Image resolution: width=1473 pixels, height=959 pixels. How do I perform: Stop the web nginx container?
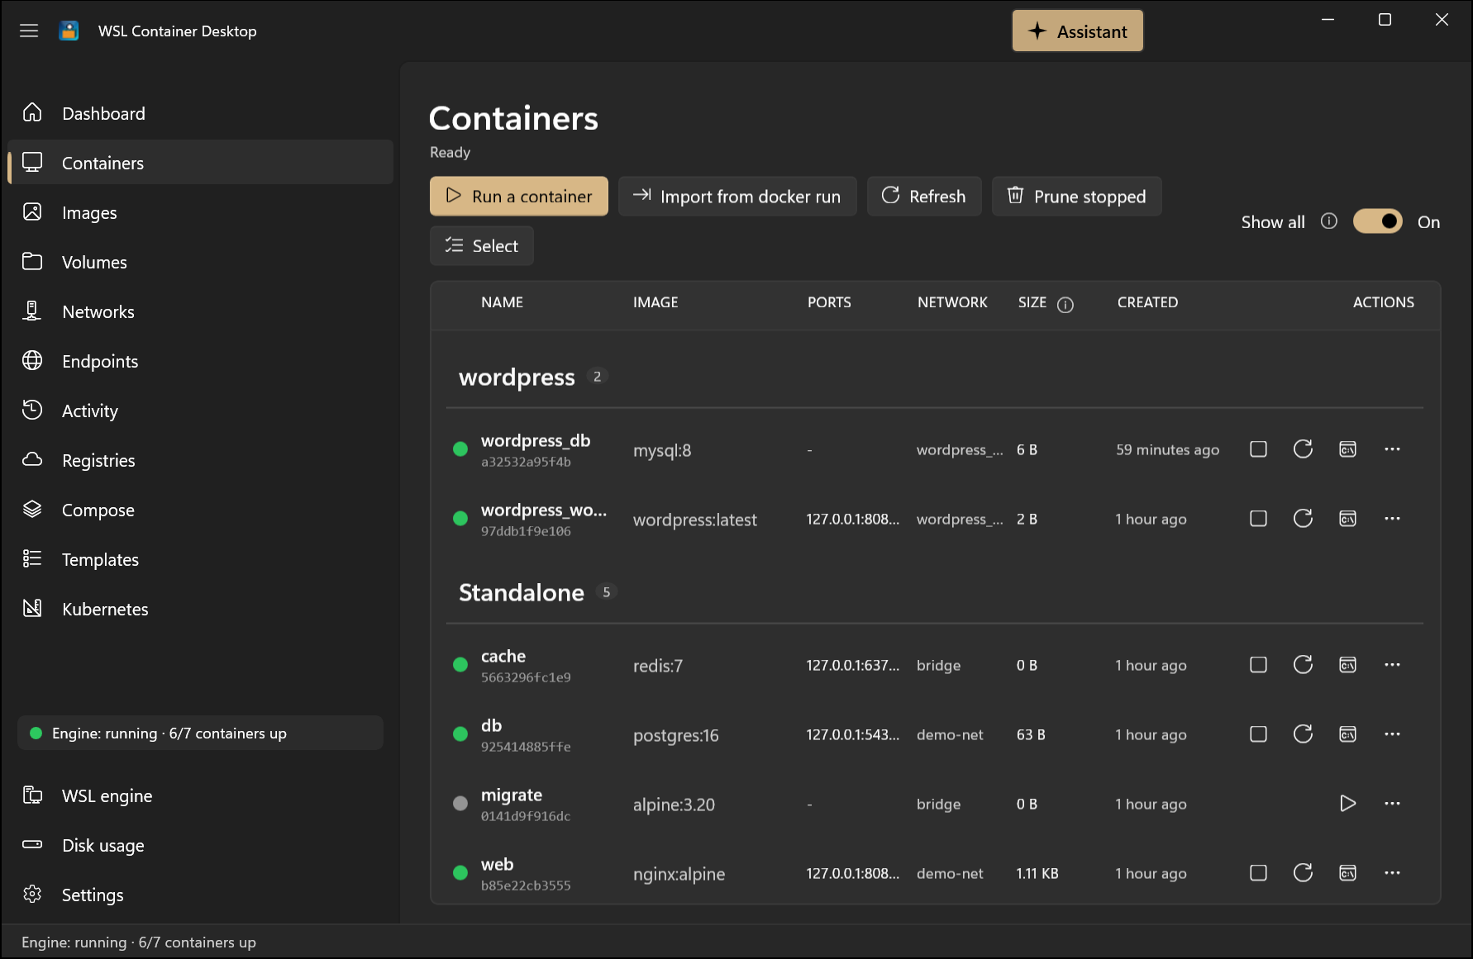pos(1258,873)
